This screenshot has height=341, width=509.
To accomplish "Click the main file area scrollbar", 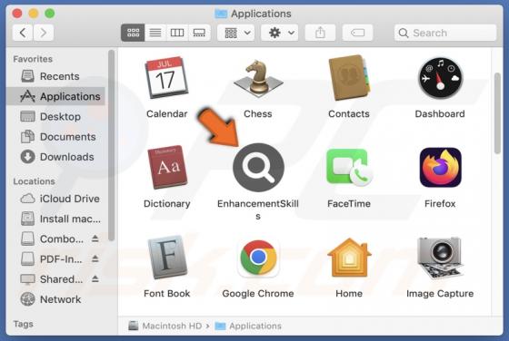I will pos(497,113).
